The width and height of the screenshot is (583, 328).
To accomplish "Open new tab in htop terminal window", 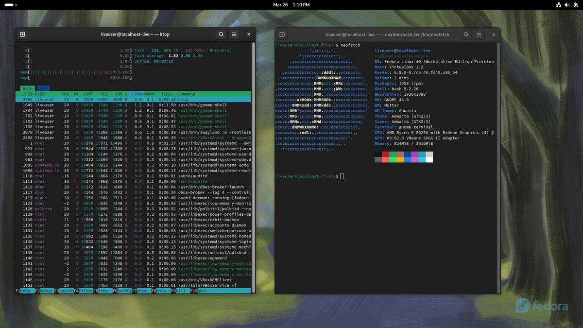I will pos(23,35).
